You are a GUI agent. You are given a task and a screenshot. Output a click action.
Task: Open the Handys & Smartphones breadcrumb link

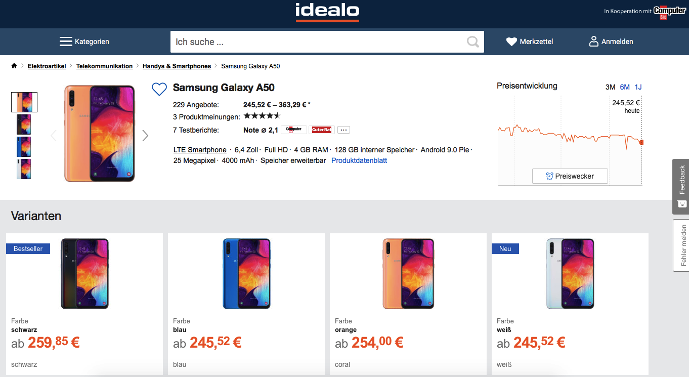177,66
